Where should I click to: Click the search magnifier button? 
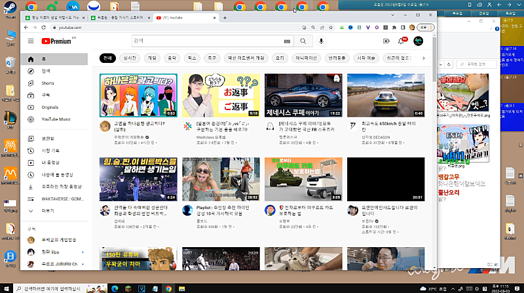coord(303,41)
